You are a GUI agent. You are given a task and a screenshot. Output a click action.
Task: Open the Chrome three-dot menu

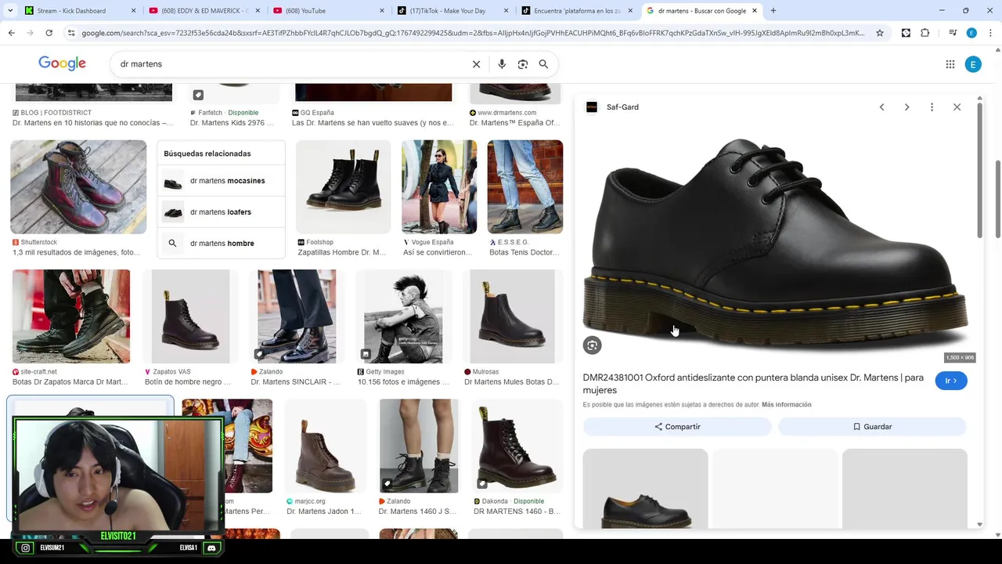[990, 33]
